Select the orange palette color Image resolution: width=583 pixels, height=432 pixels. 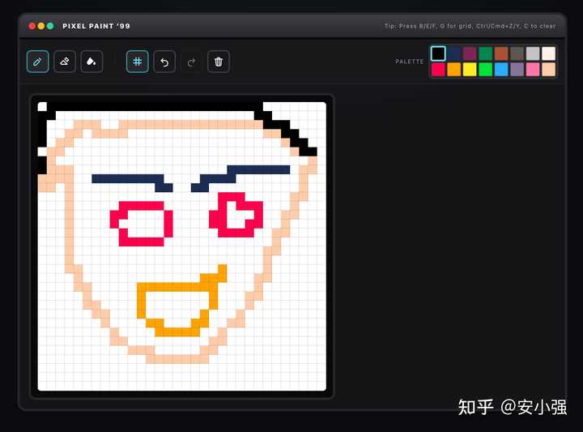click(x=454, y=70)
